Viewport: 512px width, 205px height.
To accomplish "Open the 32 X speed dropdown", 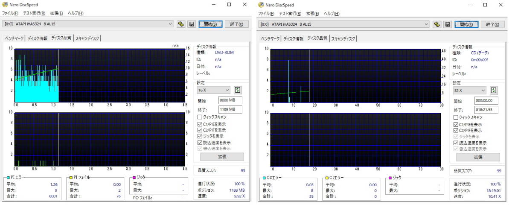I will (x=469, y=90).
